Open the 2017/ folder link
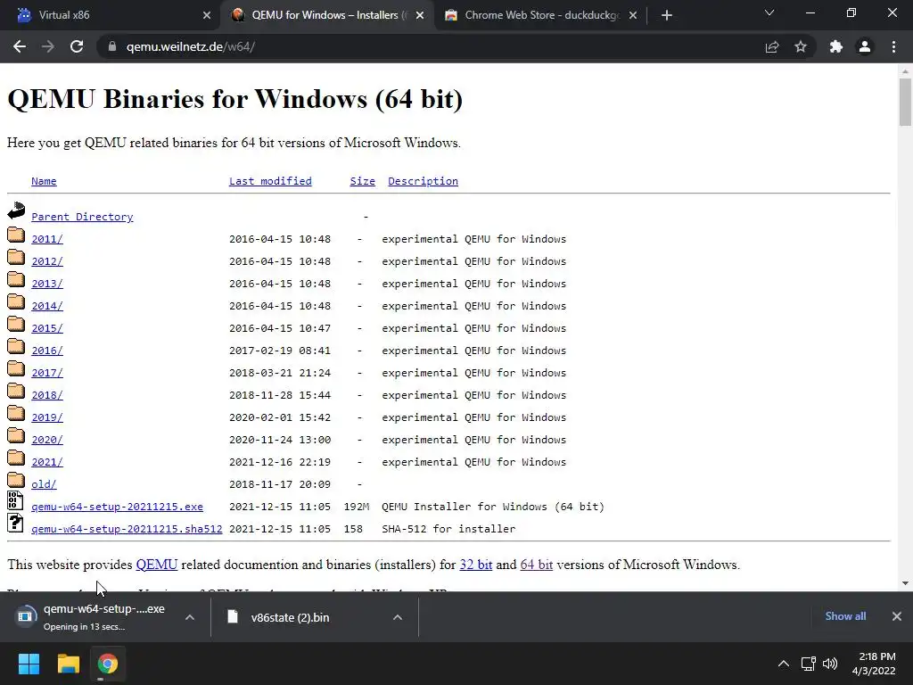The image size is (913, 685). tap(47, 373)
